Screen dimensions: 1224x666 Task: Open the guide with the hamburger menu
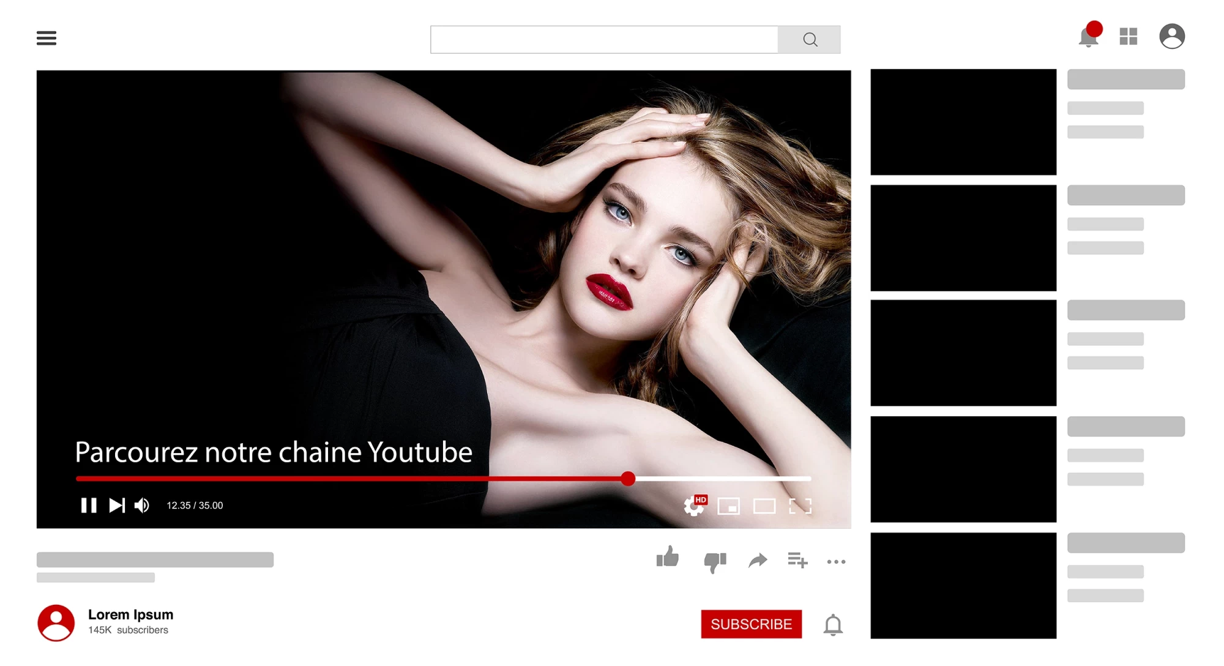point(46,38)
